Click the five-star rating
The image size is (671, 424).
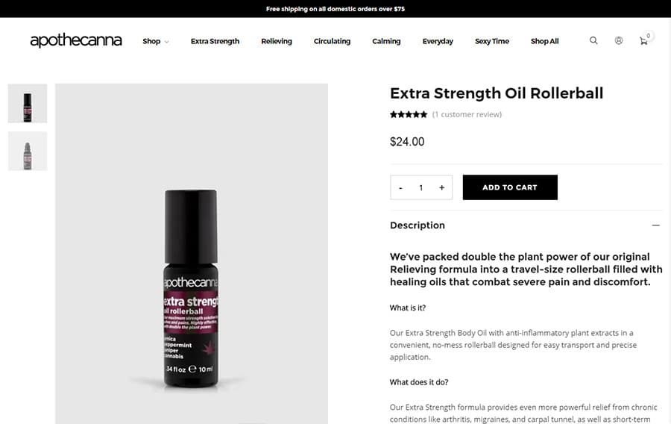coord(409,114)
